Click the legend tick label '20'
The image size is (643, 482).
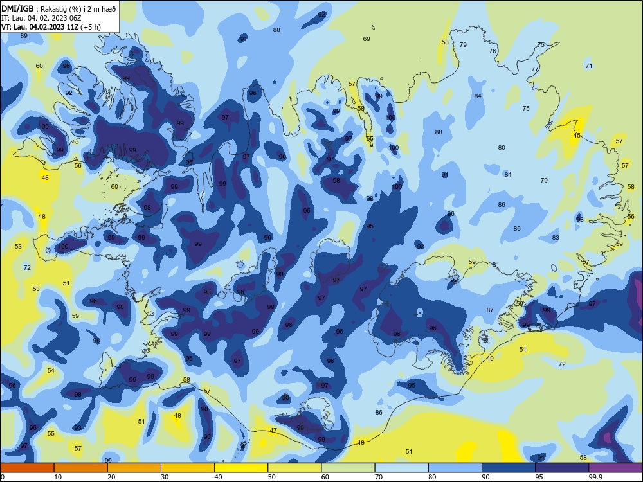111,477
